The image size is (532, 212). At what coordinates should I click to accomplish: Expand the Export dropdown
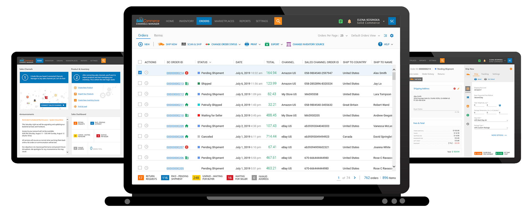click(x=282, y=44)
